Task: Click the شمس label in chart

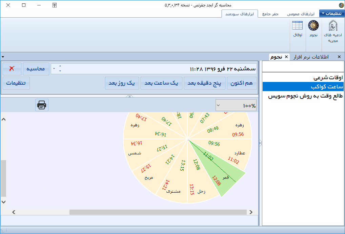Action: tap(135, 153)
